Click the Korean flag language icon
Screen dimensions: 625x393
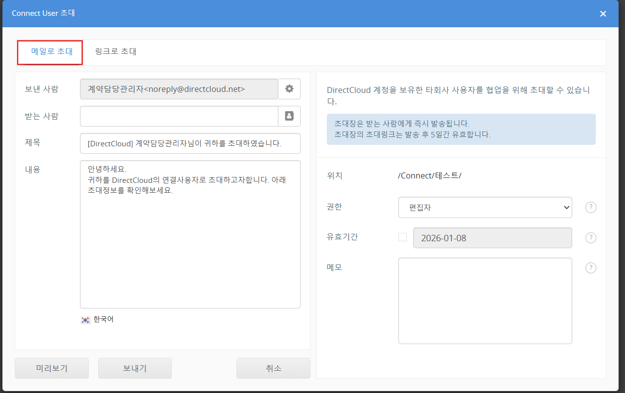coord(85,320)
